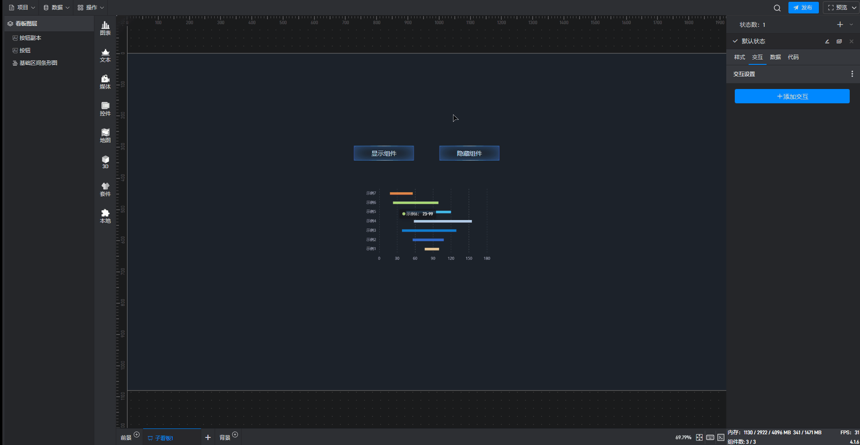Viewport: 860px width, 445px height.
Task: Click the 添加交互 button
Action: [792, 96]
